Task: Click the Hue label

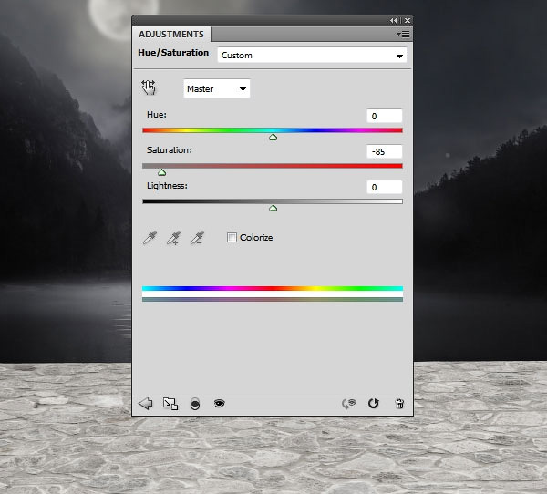Action: (x=157, y=115)
